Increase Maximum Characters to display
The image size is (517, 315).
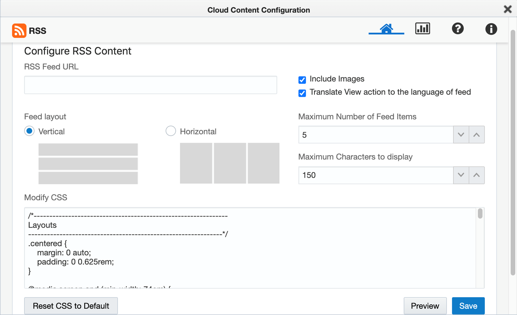pos(476,175)
